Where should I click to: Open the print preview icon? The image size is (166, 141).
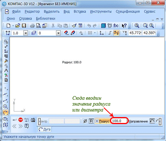point(38,26)
